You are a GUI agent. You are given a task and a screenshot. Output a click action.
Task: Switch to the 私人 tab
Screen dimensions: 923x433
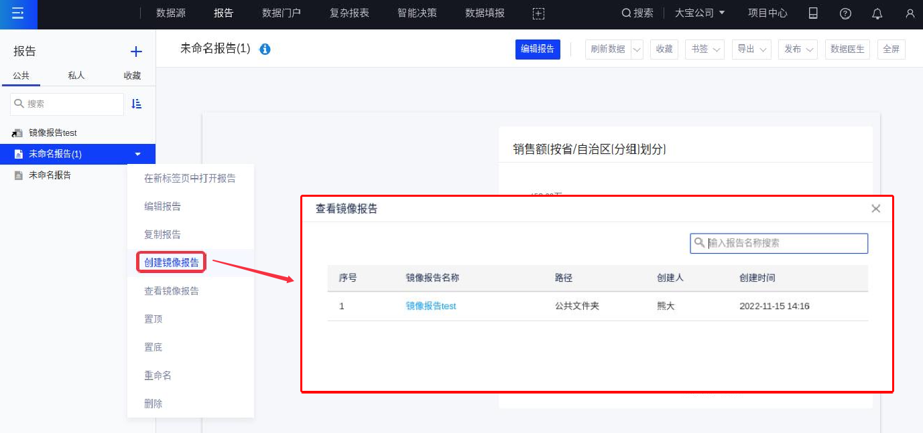(x=76, y=76)
